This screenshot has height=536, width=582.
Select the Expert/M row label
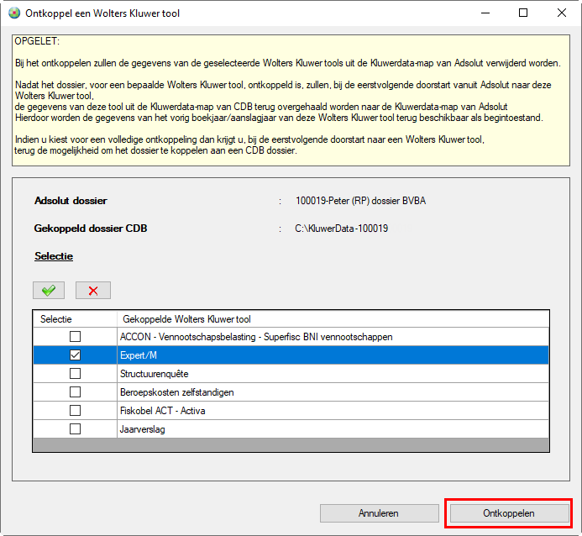(139, 355)
